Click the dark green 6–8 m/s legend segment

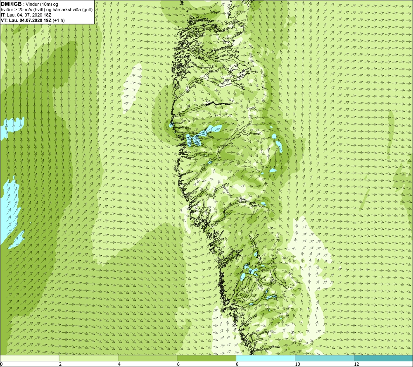click(x=206, y=358)
